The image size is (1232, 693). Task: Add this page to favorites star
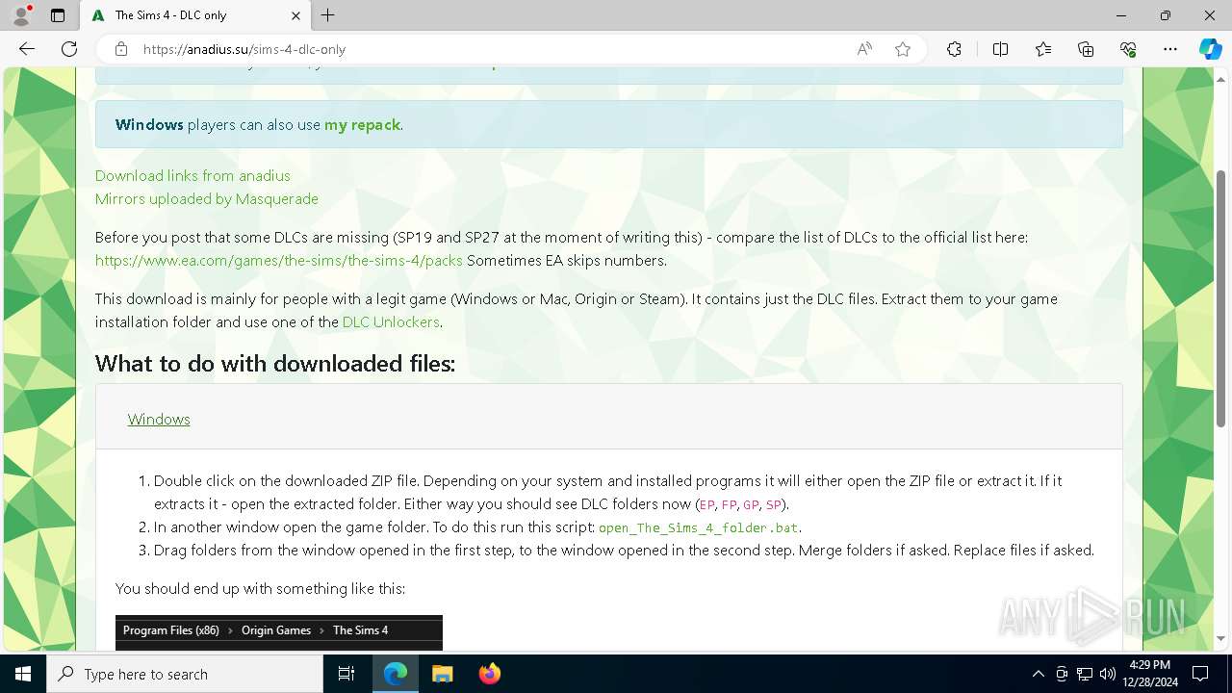tap(903, 49)
